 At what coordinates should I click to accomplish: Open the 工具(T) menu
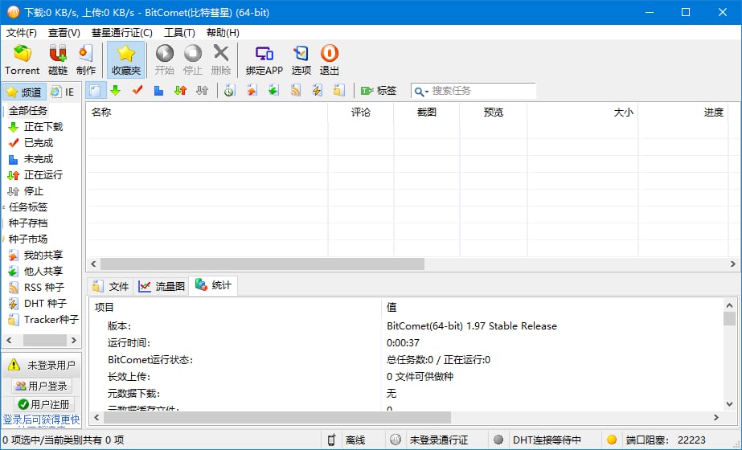click(x=179, y=33)
